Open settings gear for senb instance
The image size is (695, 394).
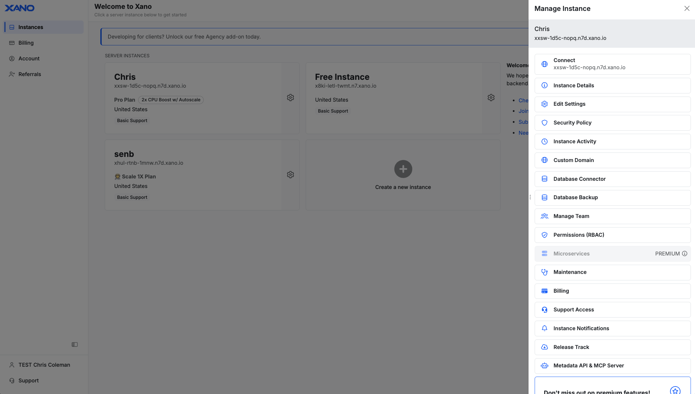290,175
